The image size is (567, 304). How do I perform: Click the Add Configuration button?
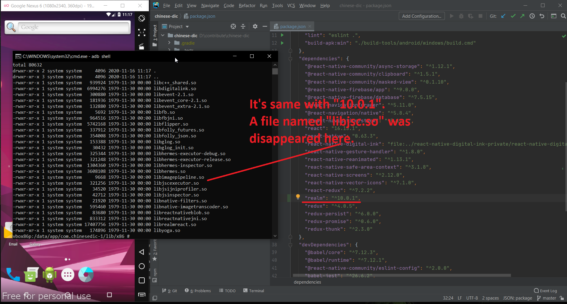point(422,16)
